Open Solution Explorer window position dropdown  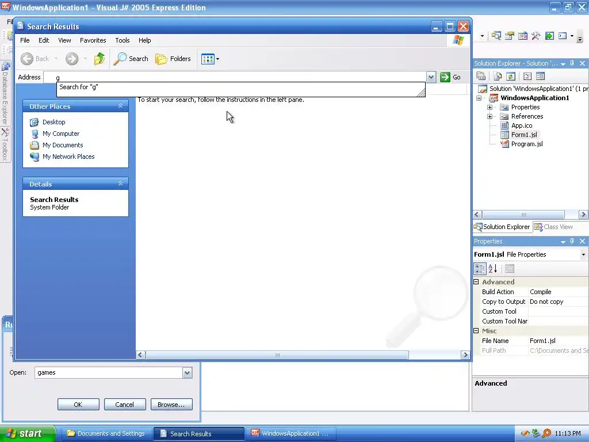pos(563,64)
